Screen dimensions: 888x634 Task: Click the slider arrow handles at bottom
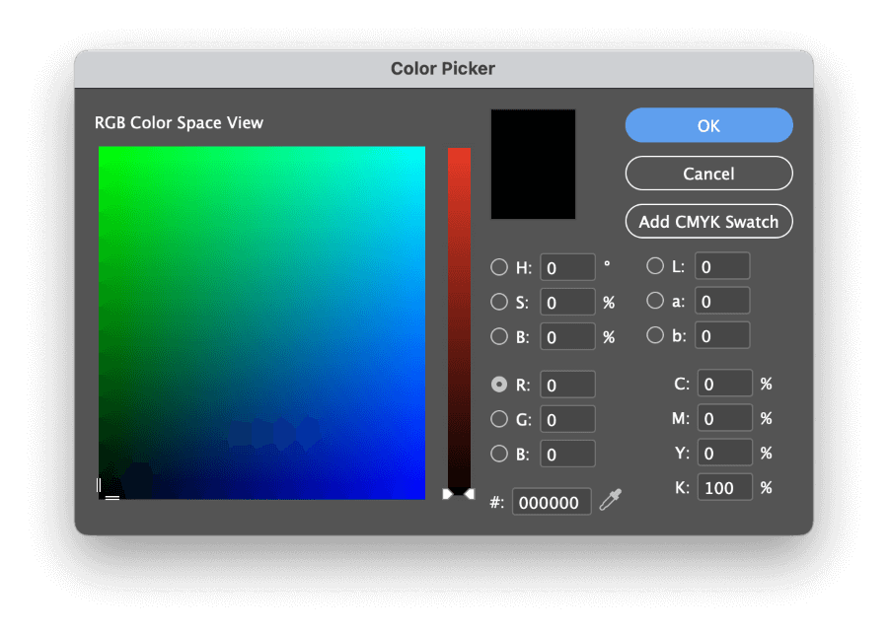458,494
